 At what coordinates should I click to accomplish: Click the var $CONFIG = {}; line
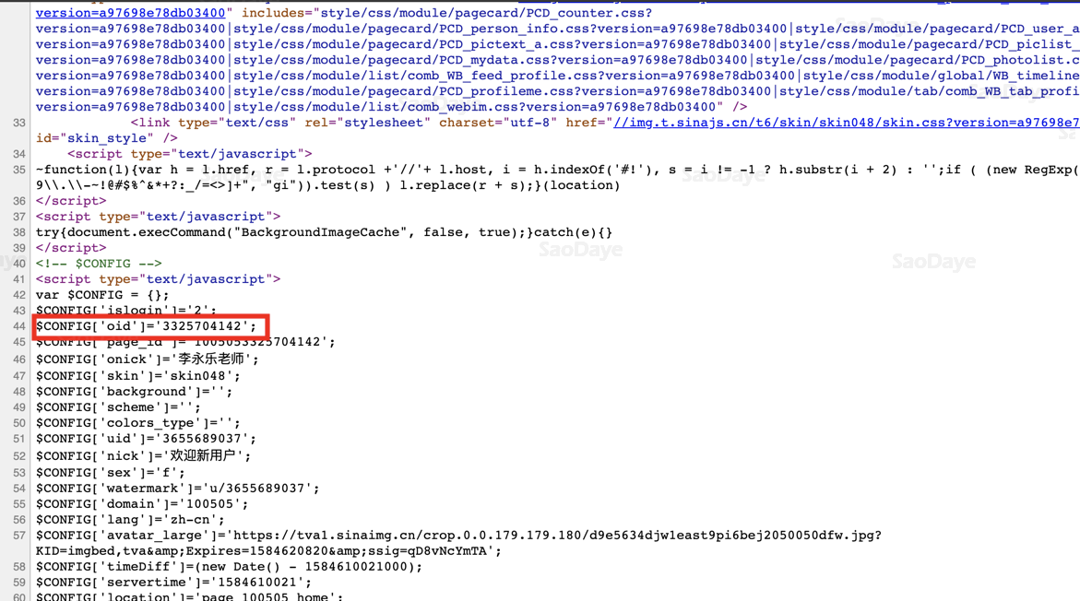102,295
